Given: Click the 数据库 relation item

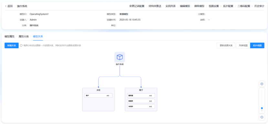Looking at the screenshot, I should coord(141,101).
